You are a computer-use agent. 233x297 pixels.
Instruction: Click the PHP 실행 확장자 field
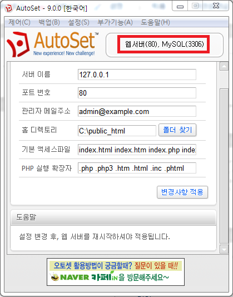pos(137,168)
